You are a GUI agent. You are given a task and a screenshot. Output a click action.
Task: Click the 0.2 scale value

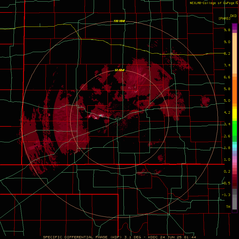[227, 172]
